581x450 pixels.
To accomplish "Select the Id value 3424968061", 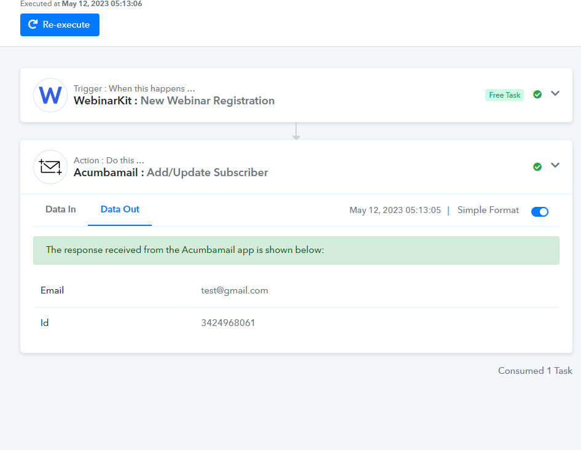I will pos(228,322).
